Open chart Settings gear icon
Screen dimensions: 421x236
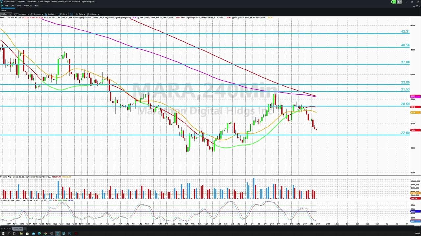click(88, 14)
